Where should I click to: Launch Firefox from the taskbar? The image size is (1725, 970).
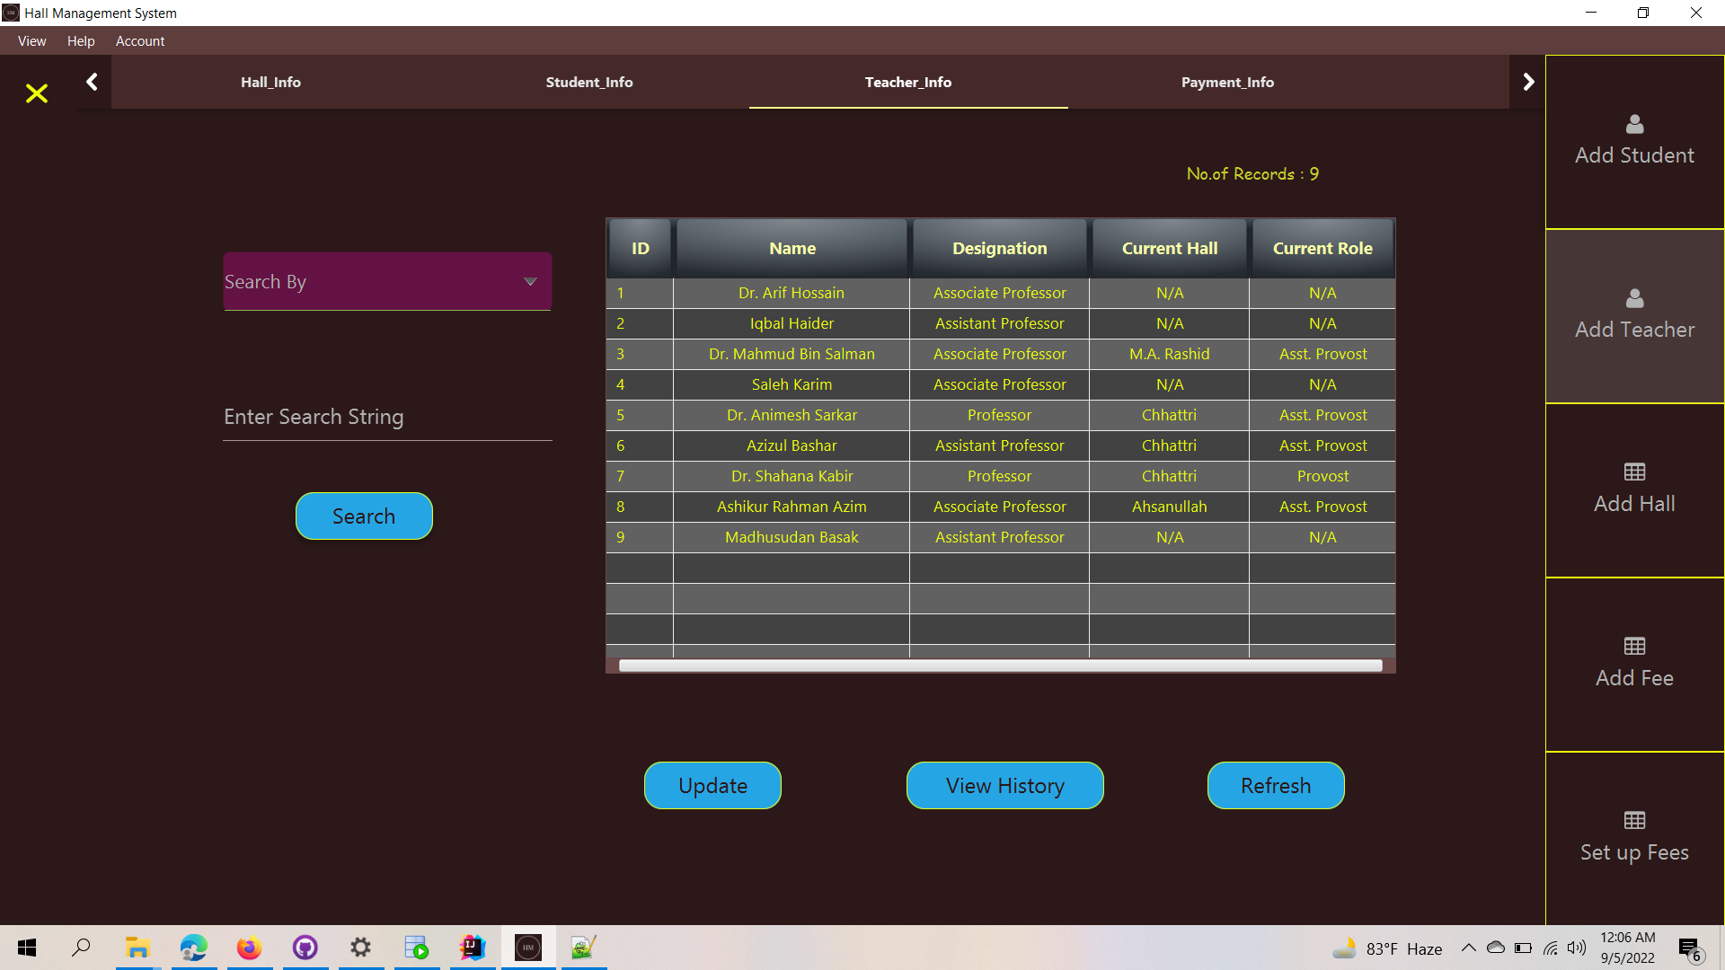pos(249,948)
